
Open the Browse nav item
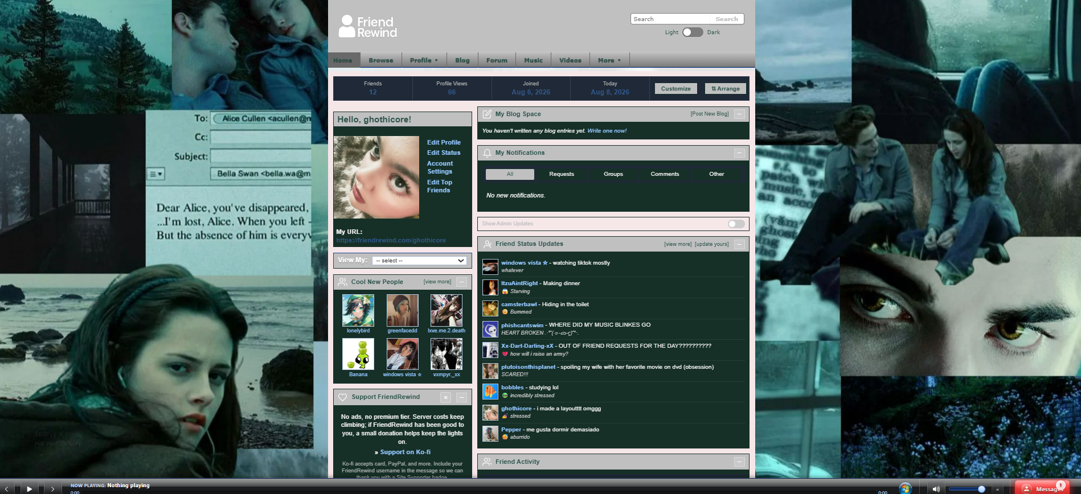click(x=381, y=60)
